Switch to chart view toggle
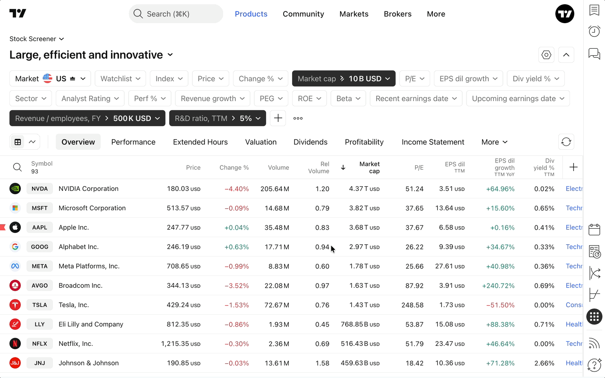The width and height of the screenshot is (605, 378). point(32,142)
